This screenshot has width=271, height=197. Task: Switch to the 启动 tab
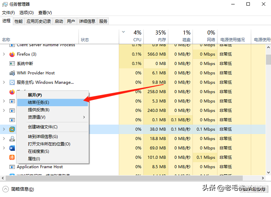[x=59, y=21]
